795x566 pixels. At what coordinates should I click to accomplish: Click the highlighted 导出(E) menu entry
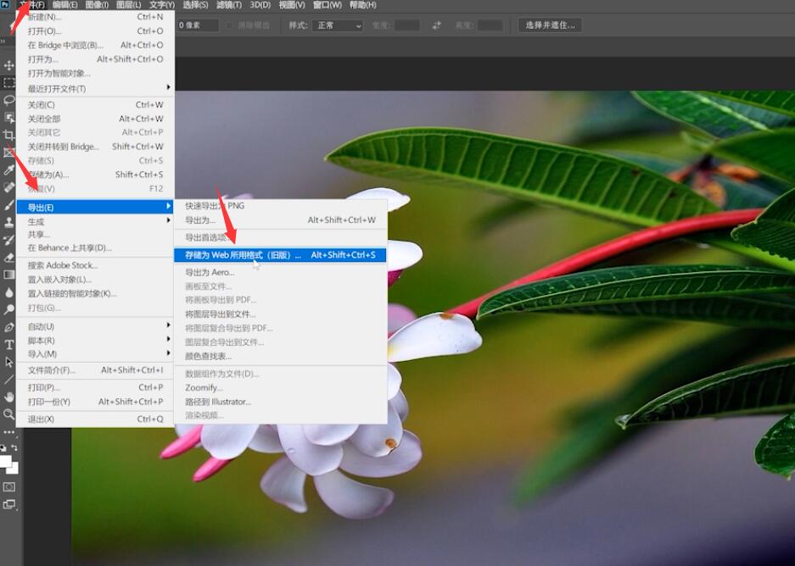[95, 207]
